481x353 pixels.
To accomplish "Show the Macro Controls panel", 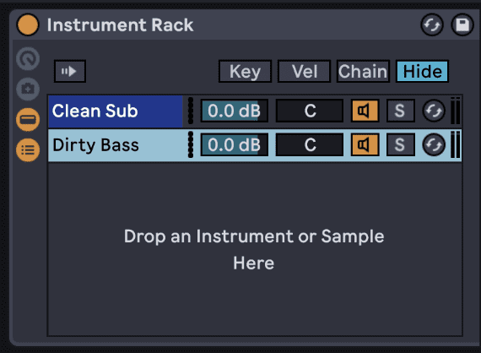I will click(28, 58).
